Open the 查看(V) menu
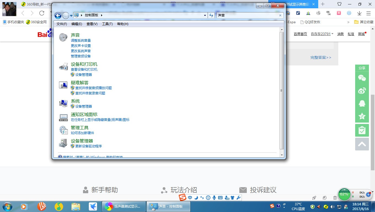This screenshot has width=375, height=212. click(92, 24)
